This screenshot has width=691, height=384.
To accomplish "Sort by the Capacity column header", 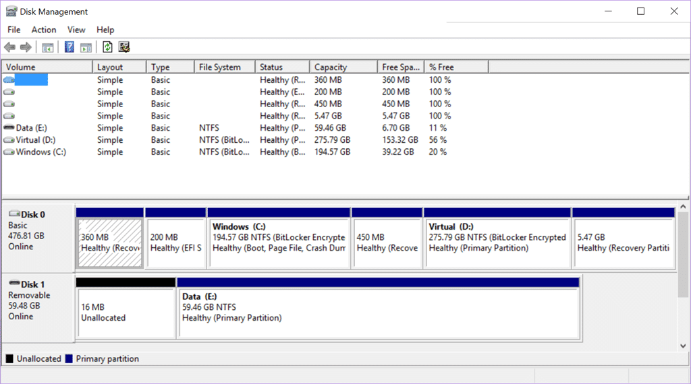I will click(x=343, y=67).
